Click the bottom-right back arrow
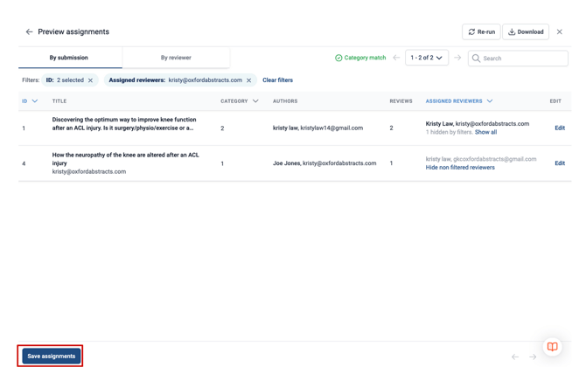 click(x=515, y=357)
